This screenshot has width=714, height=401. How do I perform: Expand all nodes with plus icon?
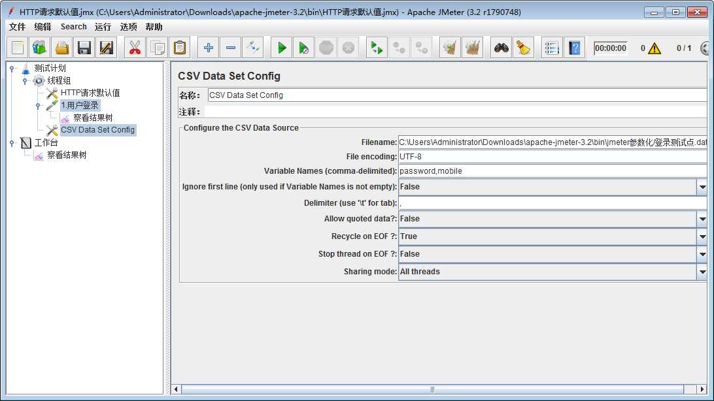pos(208,48)
